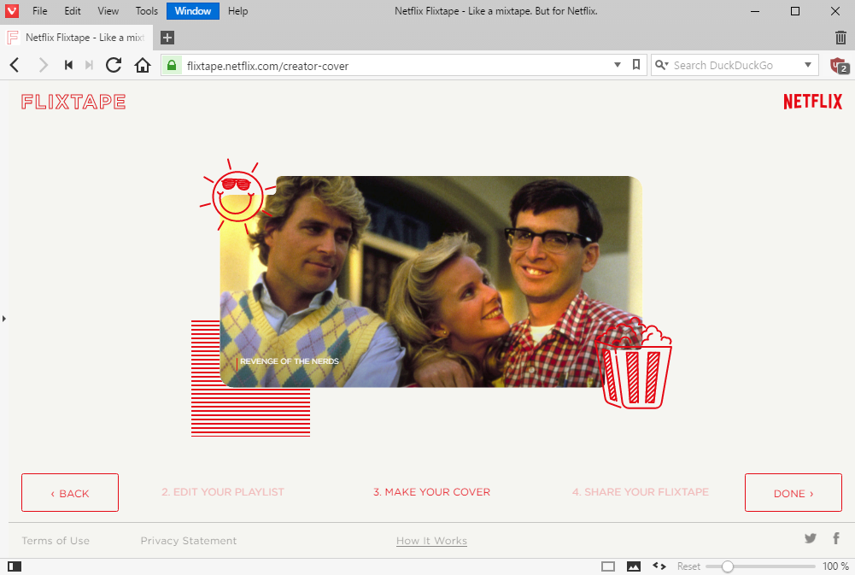Click the NETFLIX logo
The width and height of the screenshot is (855, 575).
(x=812, y=102)
